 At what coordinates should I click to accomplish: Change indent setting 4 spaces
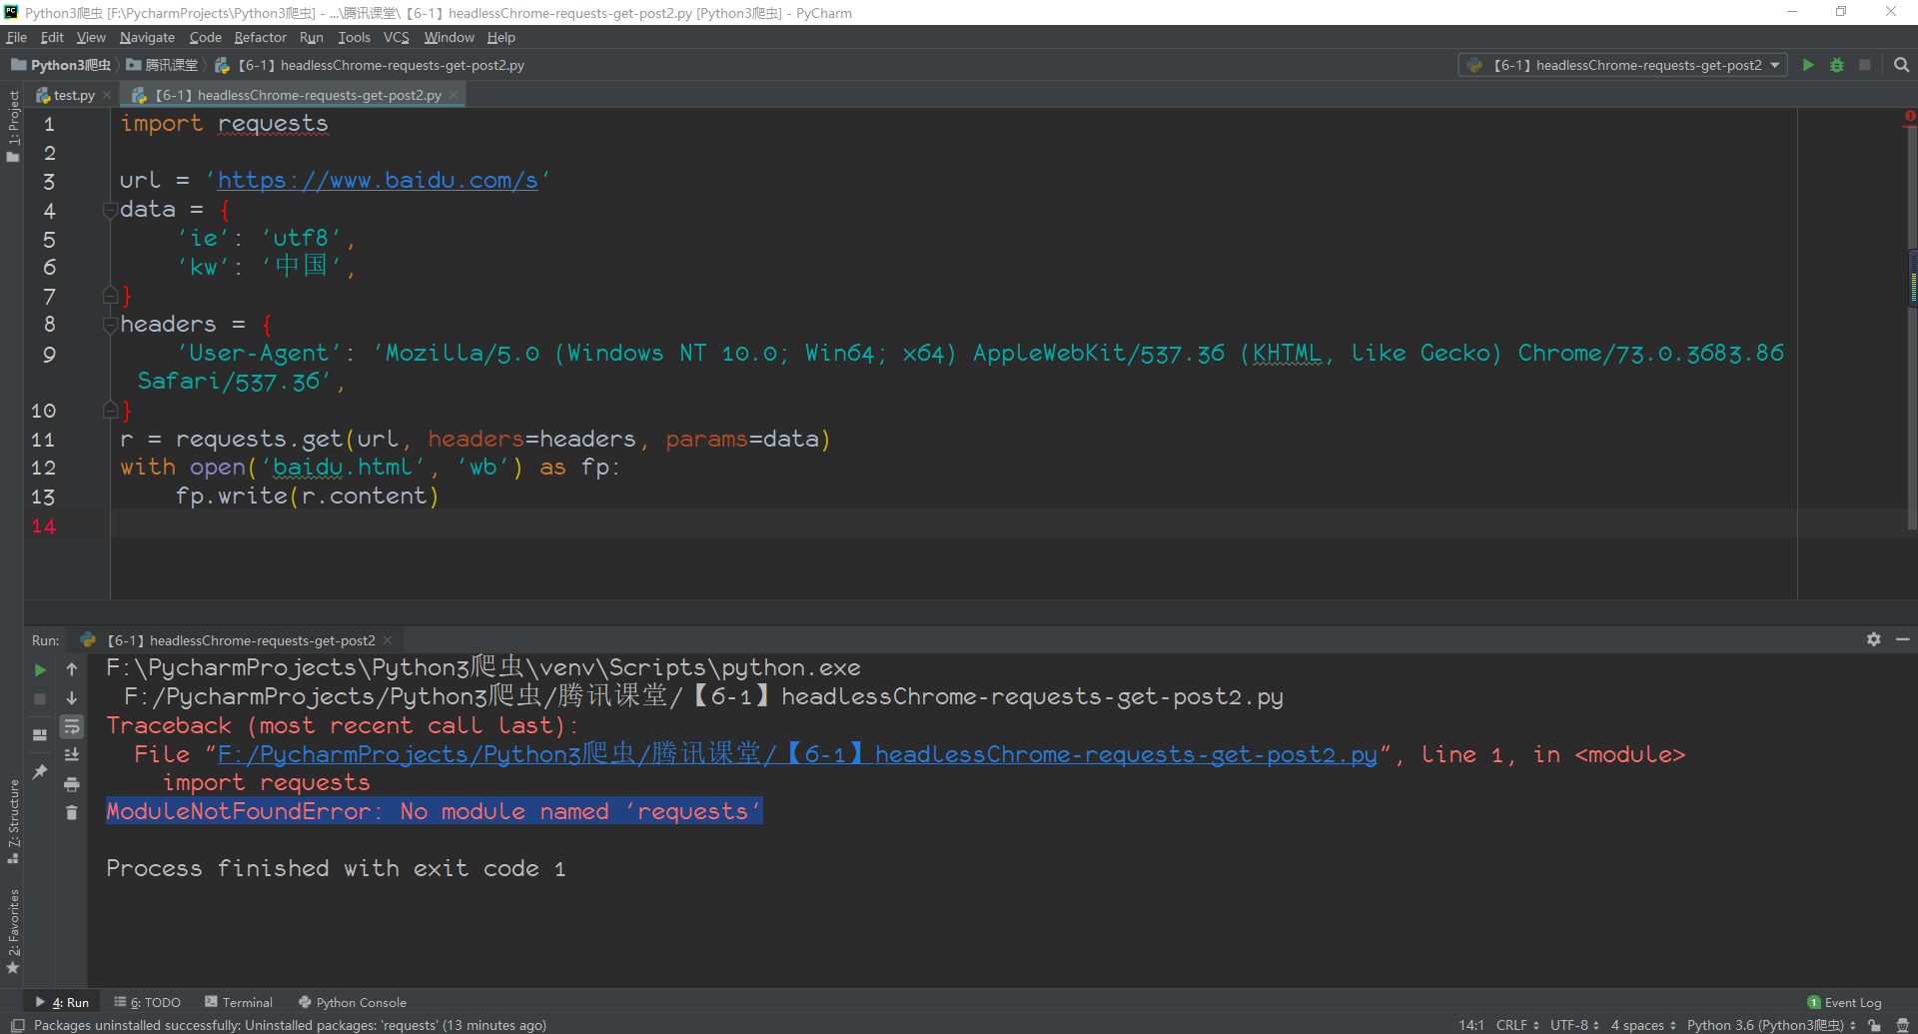pyautogui.click(x=1643, y=1025)
